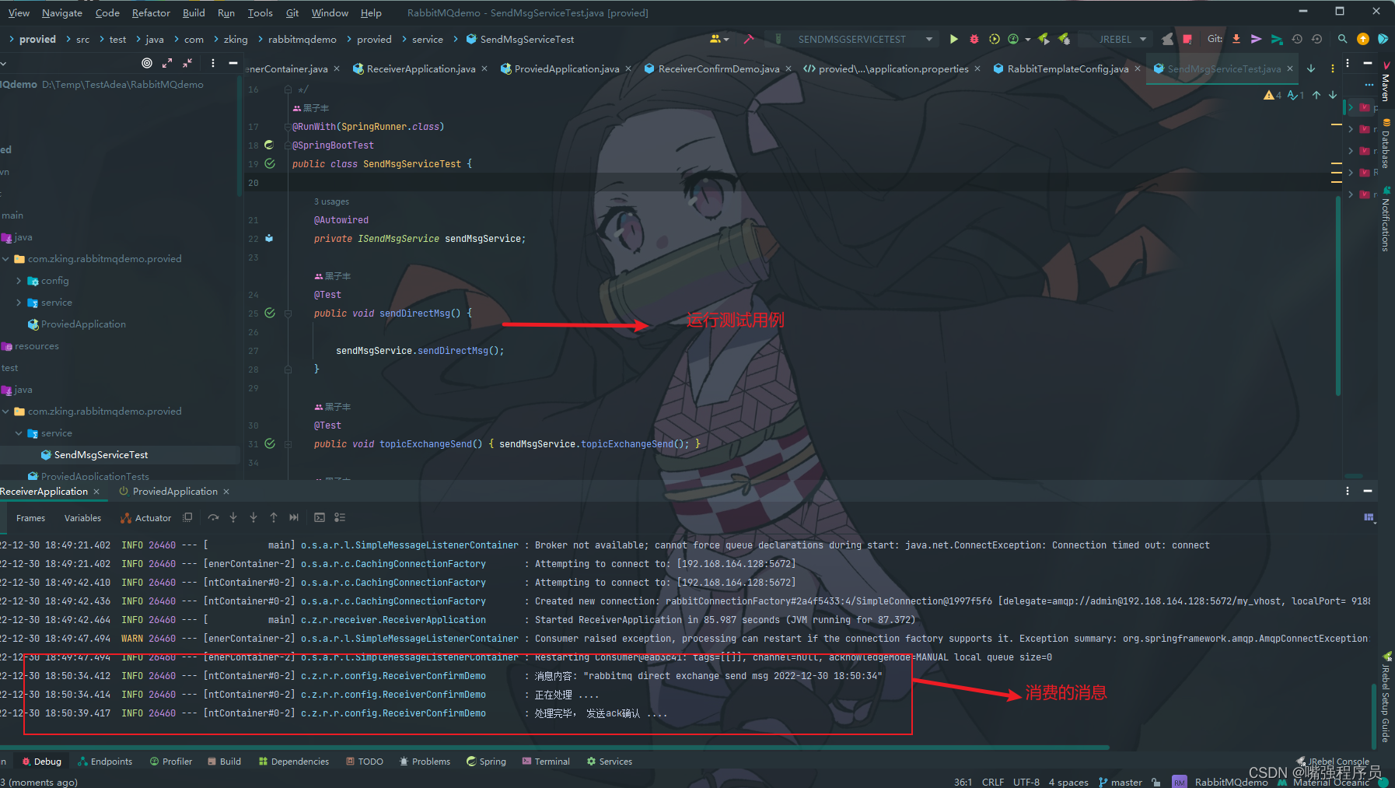Click Collapse All icon in Project panel
This screenshot has width=1395, height=788.
point(187,63)
